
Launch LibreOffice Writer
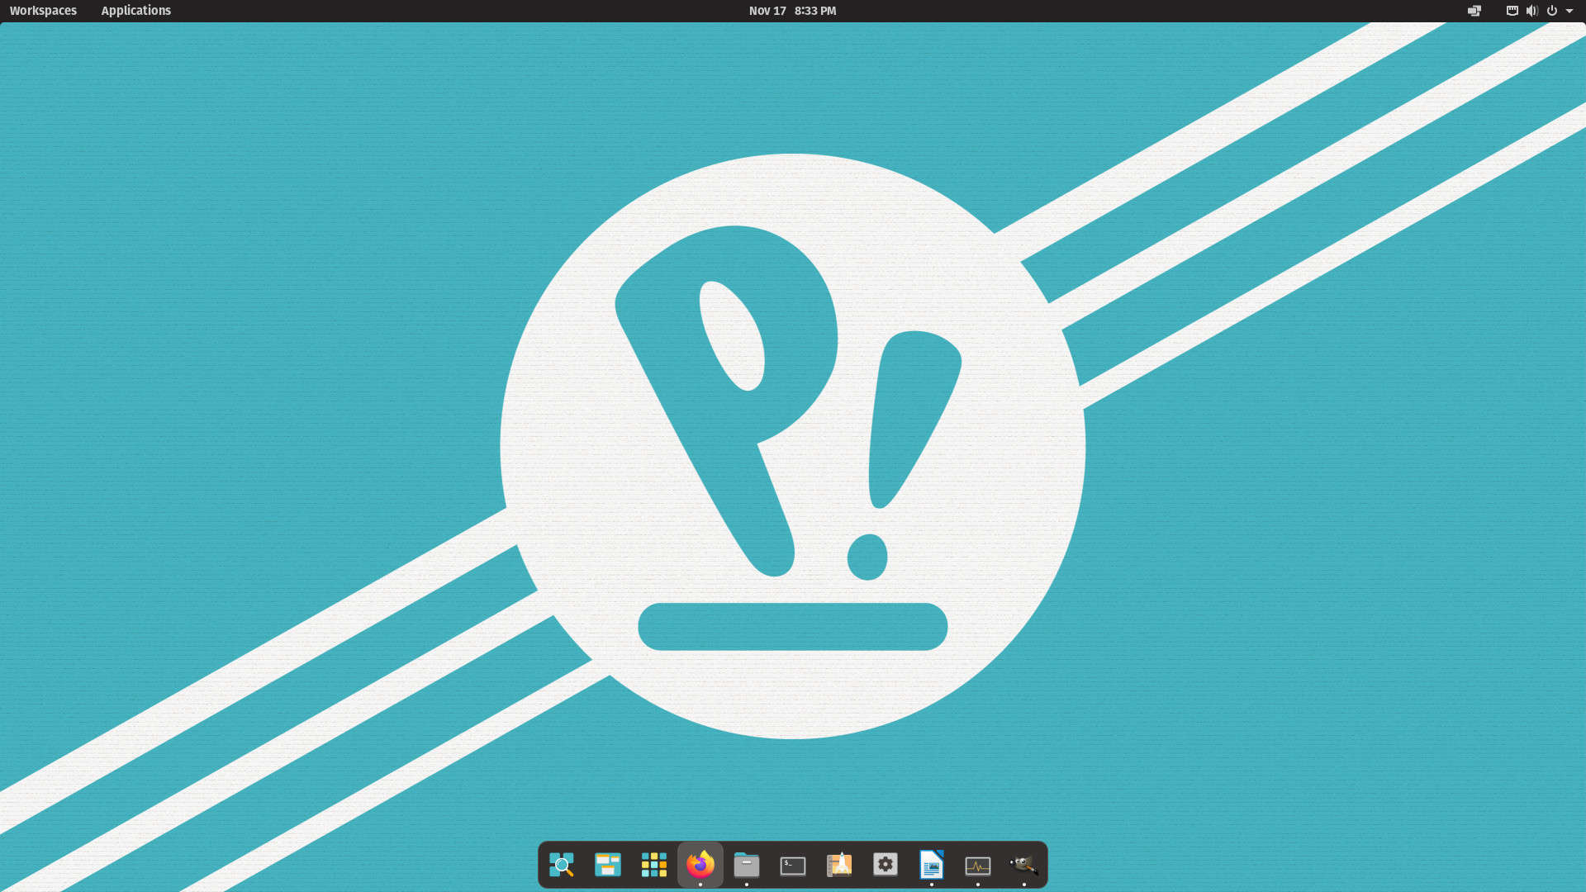pos(931,865)
